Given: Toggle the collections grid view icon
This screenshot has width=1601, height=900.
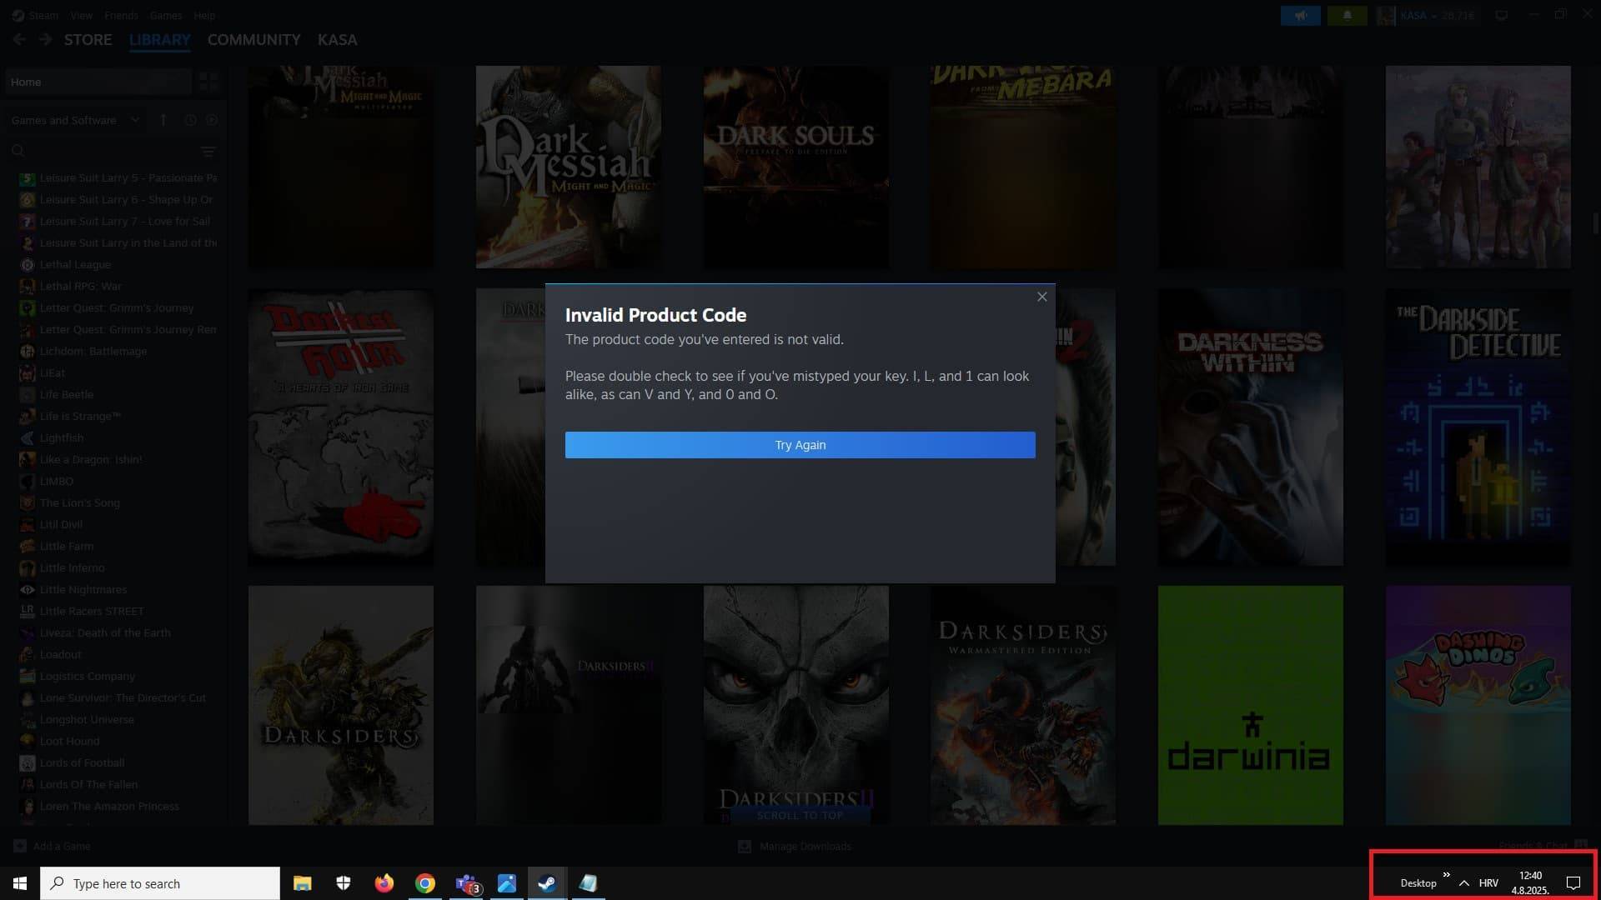Looking at the screenshot, I should tap(208, 82).
